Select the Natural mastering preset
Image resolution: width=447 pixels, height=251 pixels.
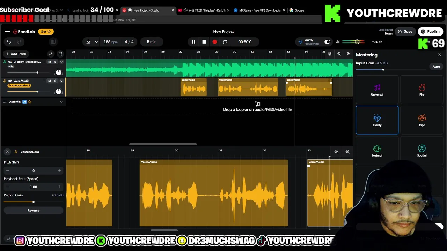tap(377, 151)
